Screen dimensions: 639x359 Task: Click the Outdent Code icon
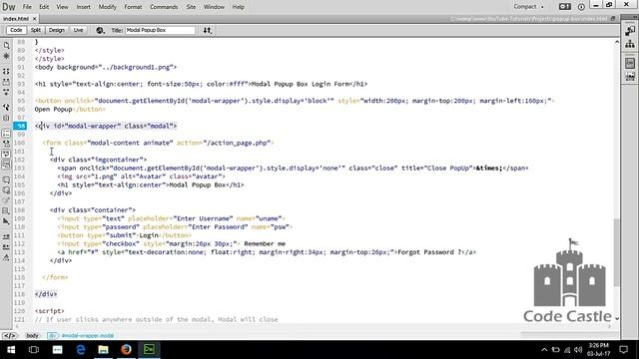(6, 247)
